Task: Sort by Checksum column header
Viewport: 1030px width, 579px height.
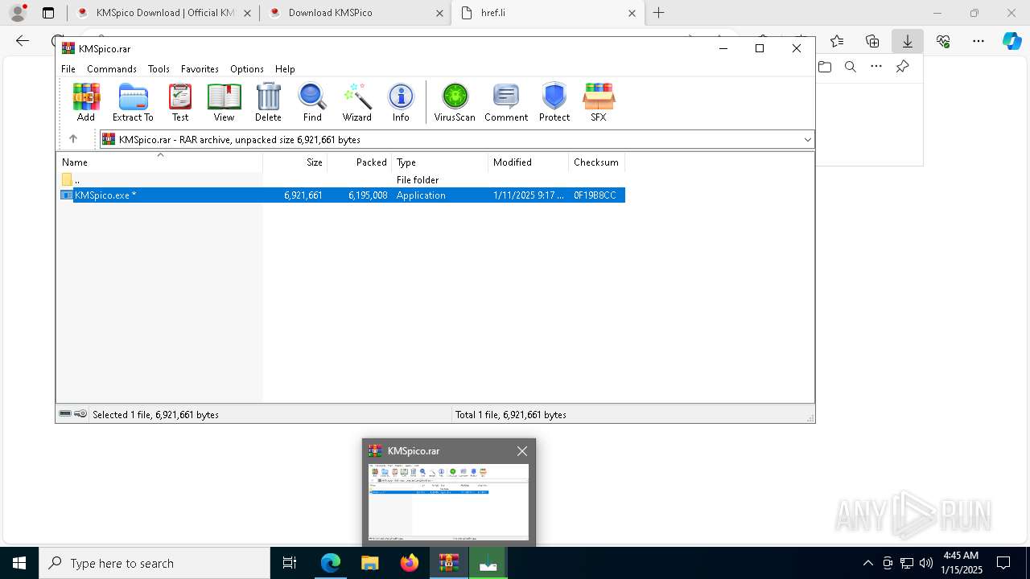Action: coord(597,162)
